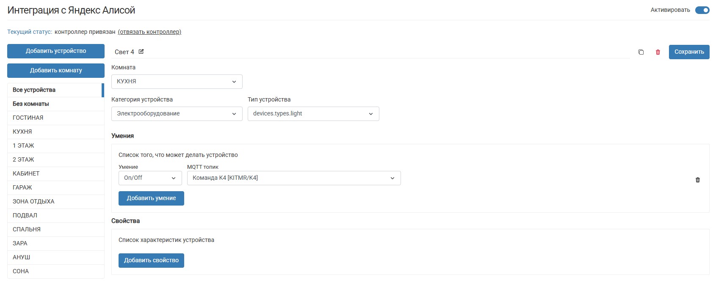Open the Категория устройства dropdown

177,114
